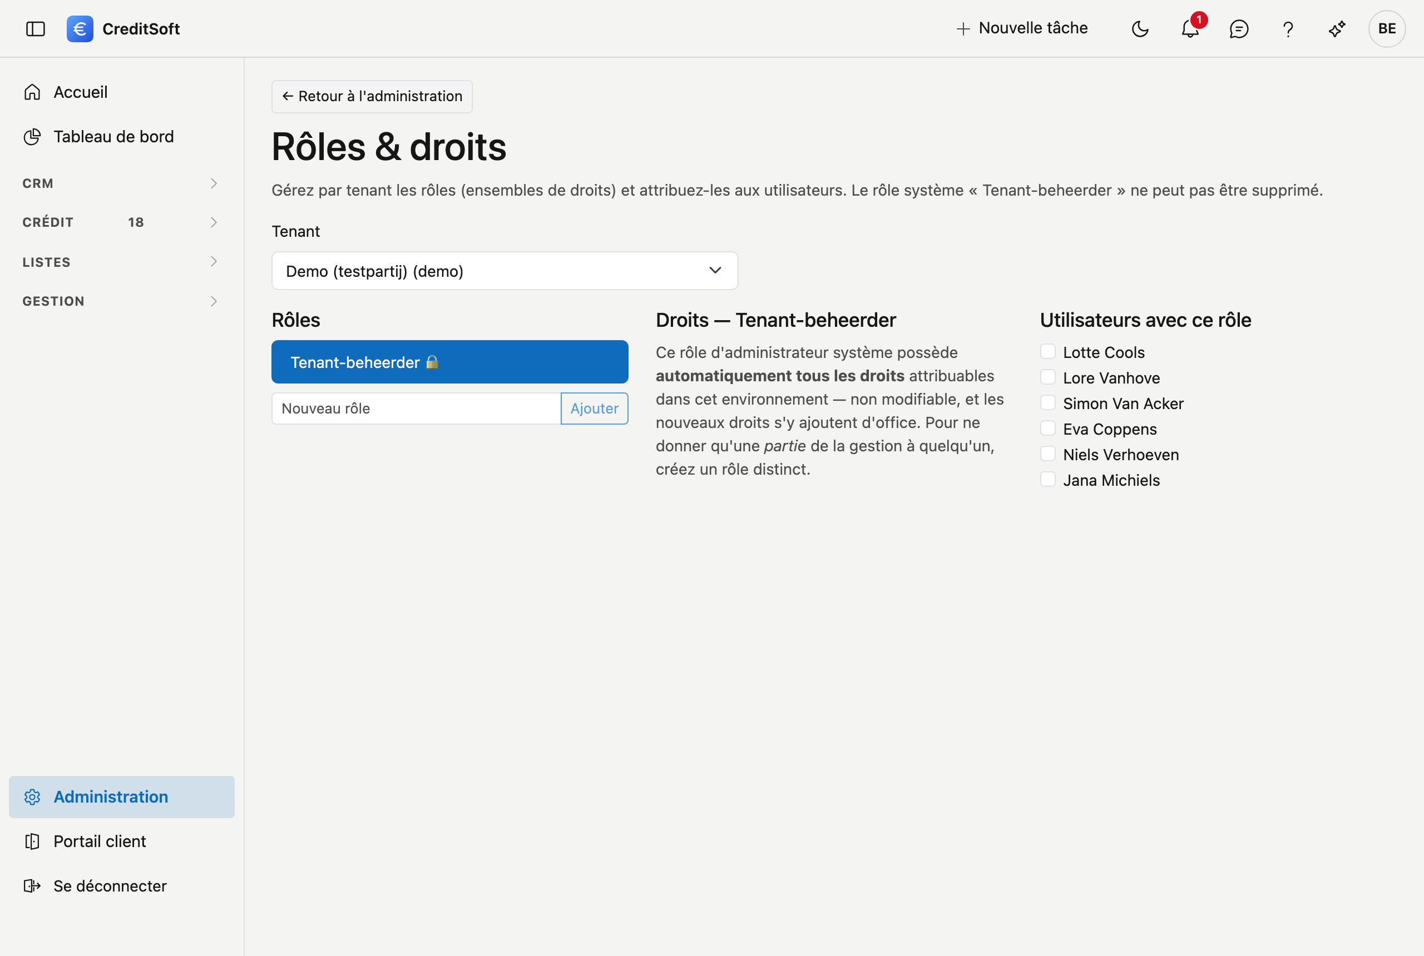Check the Simon Van Acker checkbox

pos(1047,402)
